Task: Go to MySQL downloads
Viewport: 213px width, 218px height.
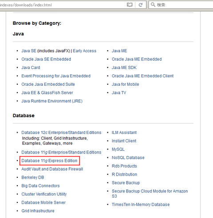Action: (118, 149)
